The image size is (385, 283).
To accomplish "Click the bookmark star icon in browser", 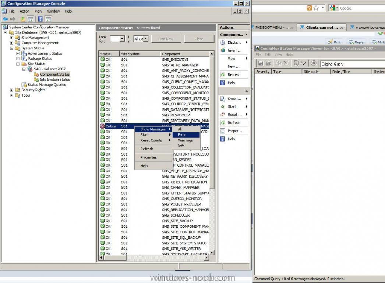I will pyautogui.click(x=316, y=8).
